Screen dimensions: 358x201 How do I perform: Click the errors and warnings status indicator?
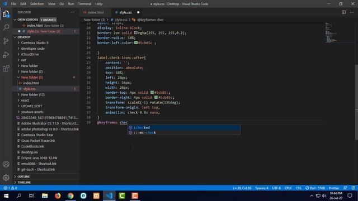[x=11, y=188]
